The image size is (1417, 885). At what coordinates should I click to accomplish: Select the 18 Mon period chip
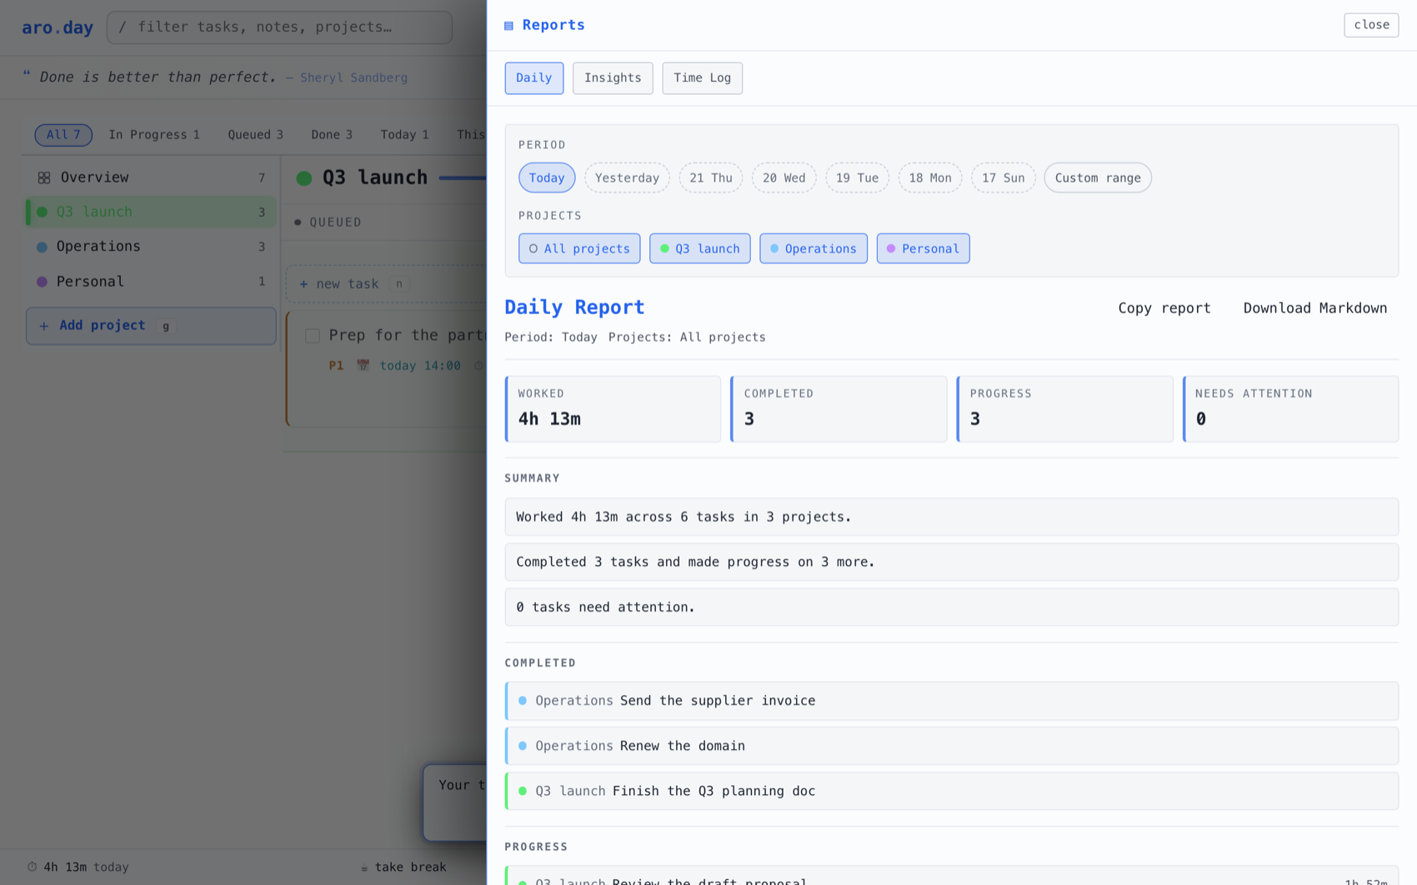(930, 177)
